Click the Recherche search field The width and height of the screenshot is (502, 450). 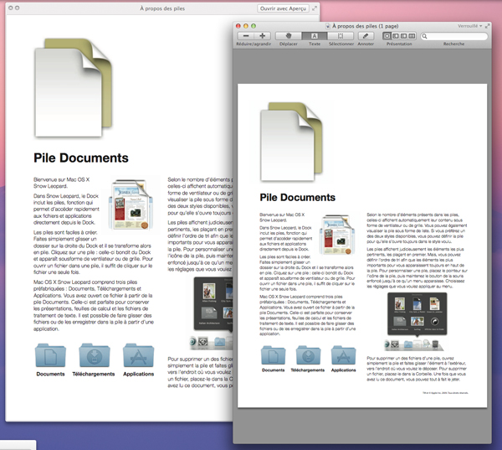pyautogui.click(x=454, y=36)
